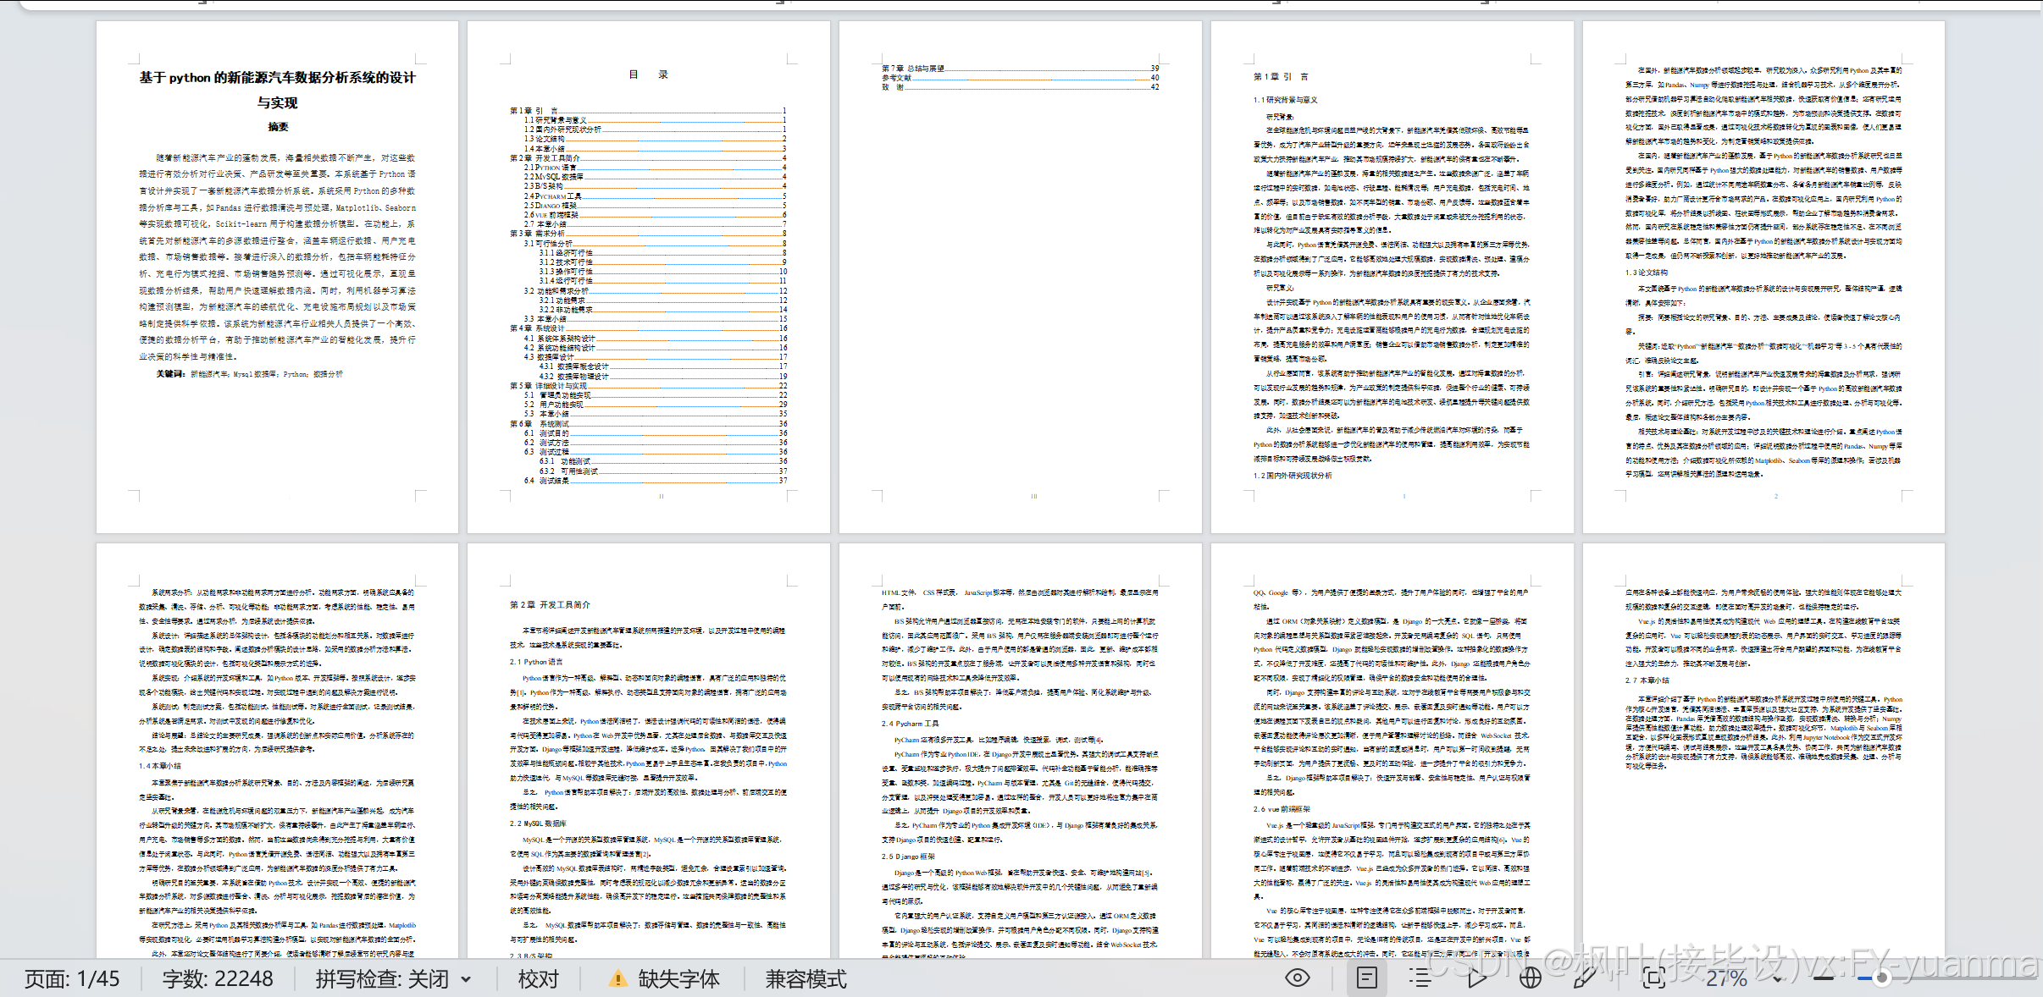2043x997 pixels.
Task: Click the missing font warning icon
Action: (618, 979)
